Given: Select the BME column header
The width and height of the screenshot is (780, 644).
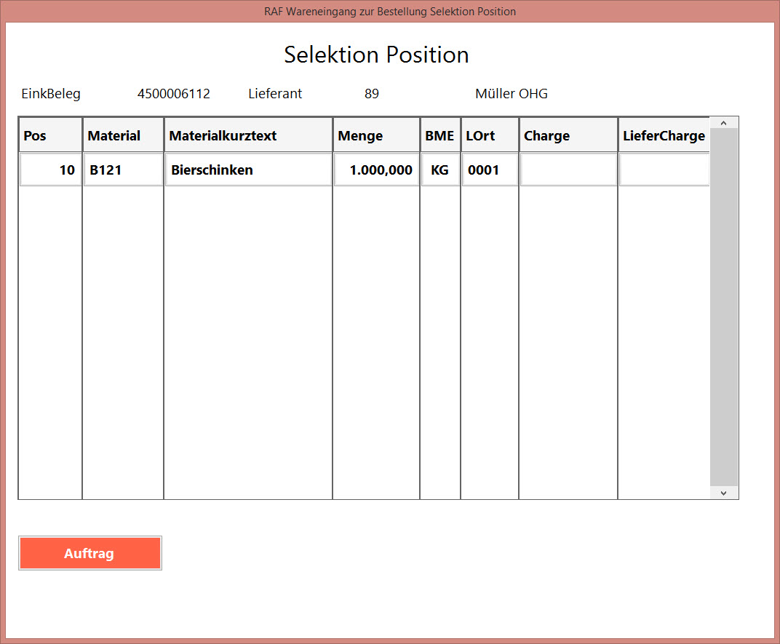Looking at the screenshot, I should (439, 135).
